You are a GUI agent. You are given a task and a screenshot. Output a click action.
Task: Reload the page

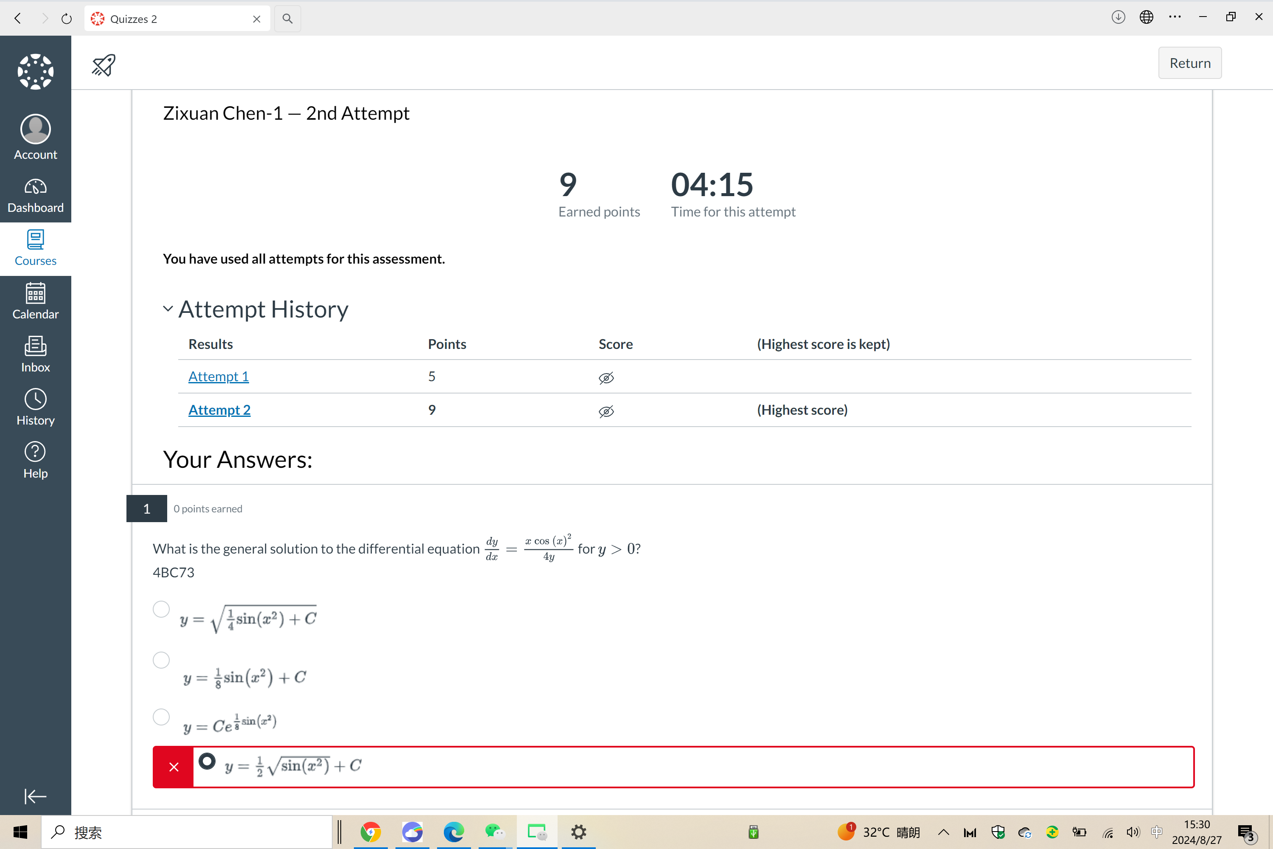67,18
